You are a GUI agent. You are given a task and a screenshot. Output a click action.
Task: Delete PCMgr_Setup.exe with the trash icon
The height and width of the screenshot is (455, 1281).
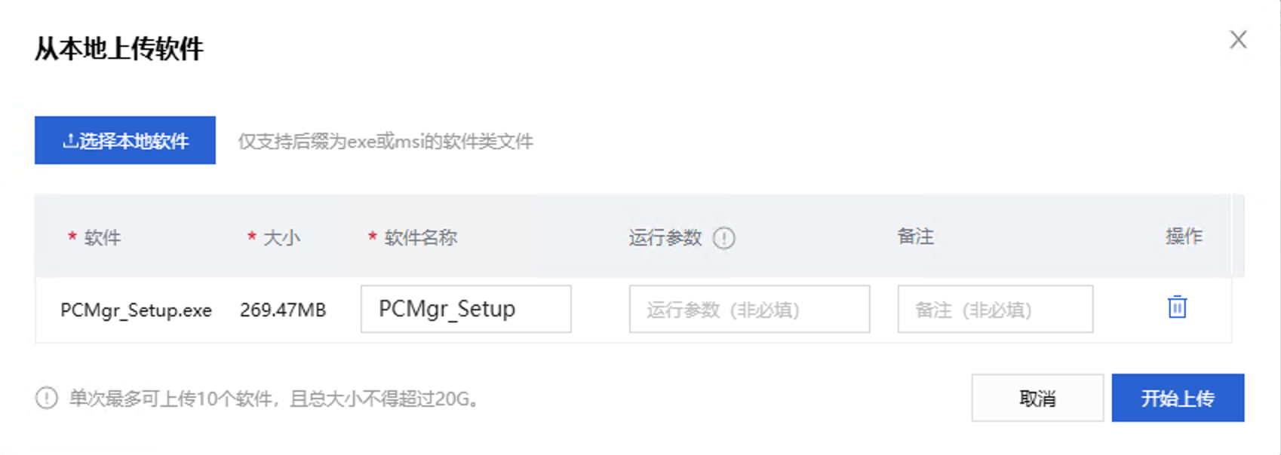(1177, 307)
